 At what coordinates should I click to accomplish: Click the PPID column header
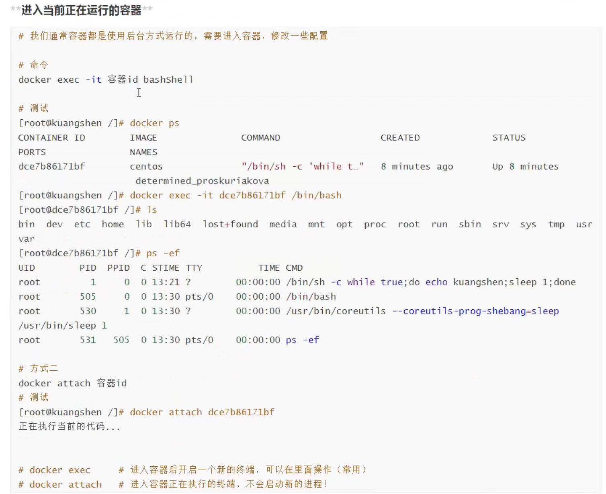tap(119, 268)
